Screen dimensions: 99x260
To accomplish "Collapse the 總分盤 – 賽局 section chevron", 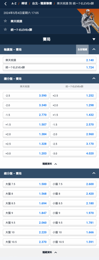I will 94,173.
